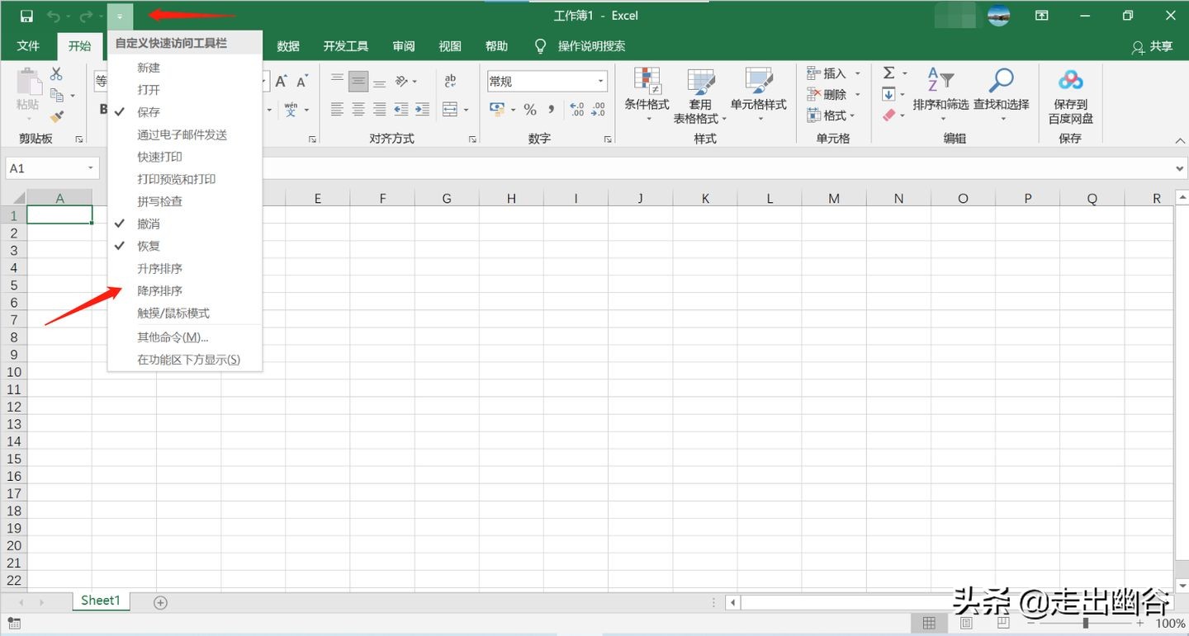This screenshot has height=636, width=1189.
Task: Select the Format Painter brush icon
Action: 57,117
